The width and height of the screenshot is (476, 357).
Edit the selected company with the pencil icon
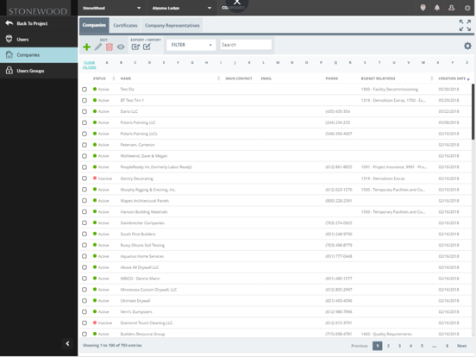tap(97, 47)
